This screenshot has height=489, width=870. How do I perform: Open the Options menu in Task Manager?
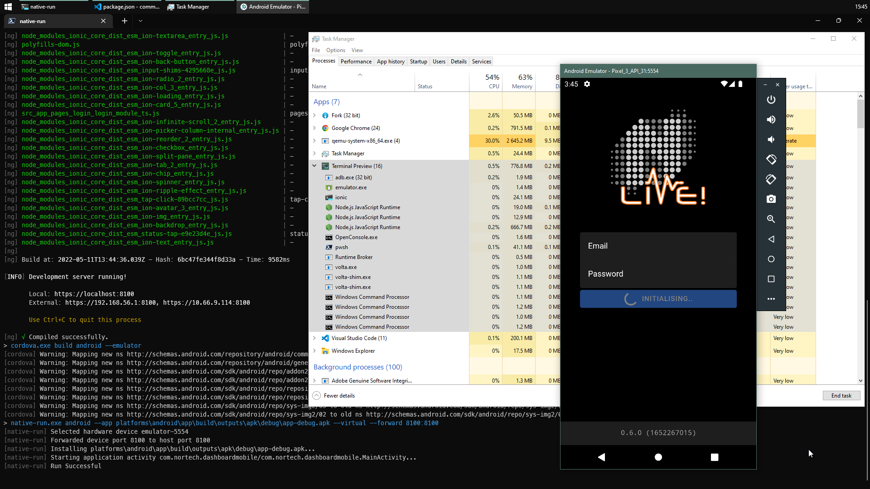336,50
